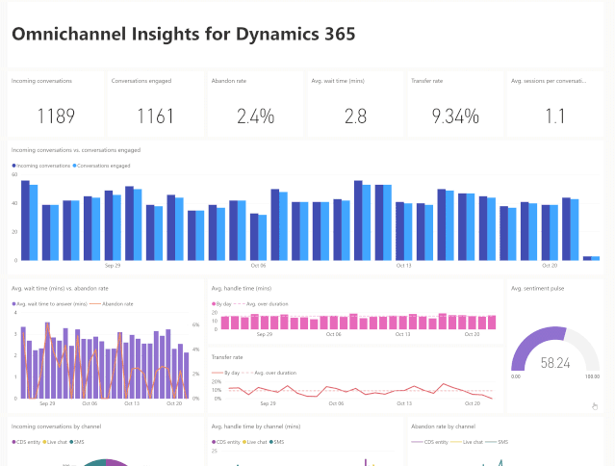
Task: Click the 2.8 avg. wait time value
Action: pos(355,116)
